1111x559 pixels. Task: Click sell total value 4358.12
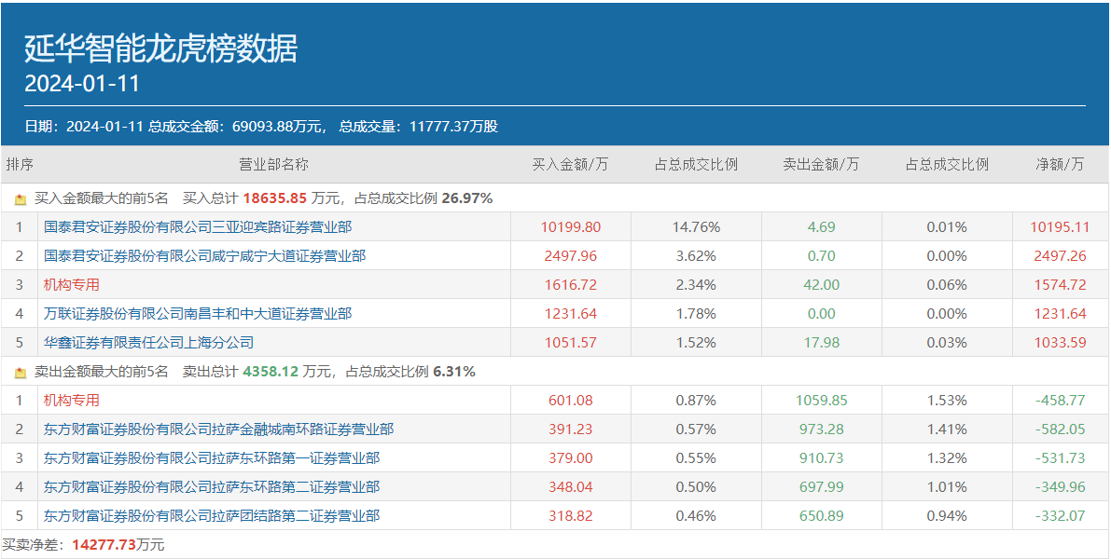pos(270,372)
